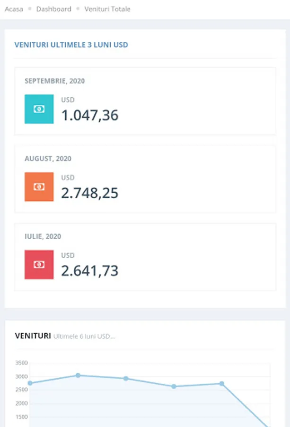This screenshot has width=290, height=427.
Task: Go to the Dashboard breadcrumb
Action: coord(53,9)
